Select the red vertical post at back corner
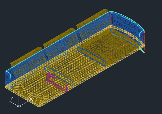Image resolution: width=162 pixels, height=114 pixels. [x=112, y=21]
